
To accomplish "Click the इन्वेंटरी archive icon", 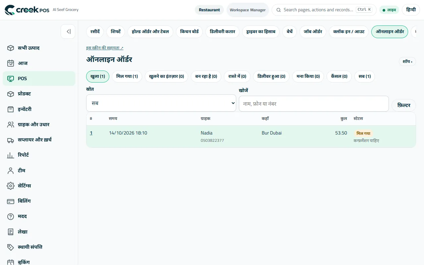I will point(11,109).
